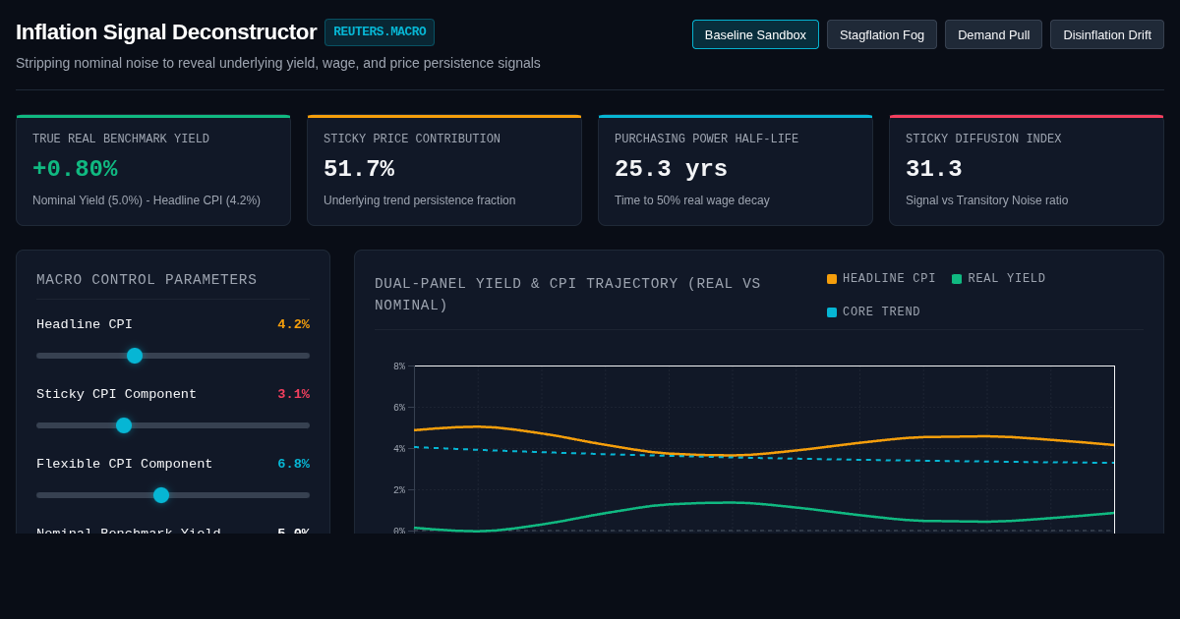Click the 2% y-axis label
Viewport: 1180px width, 619px height.
coord(399,490)
